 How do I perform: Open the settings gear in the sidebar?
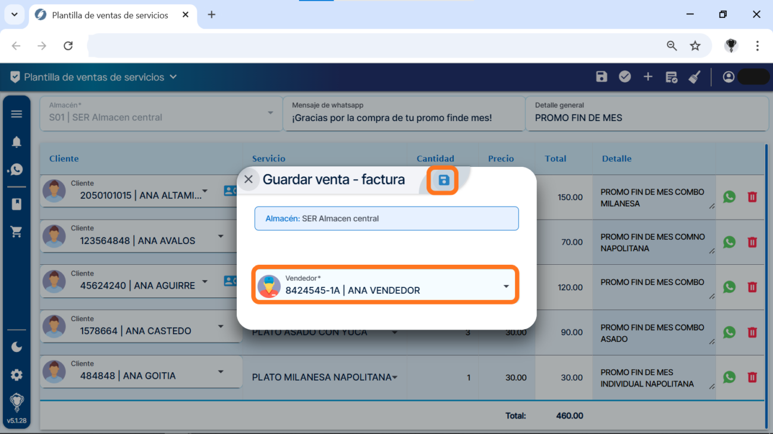pos(17,375)
